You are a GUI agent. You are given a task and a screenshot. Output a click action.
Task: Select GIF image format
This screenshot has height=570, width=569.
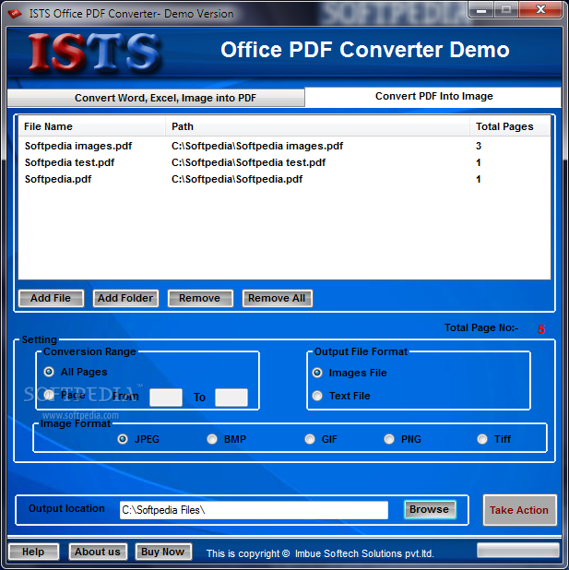(310, 439)
